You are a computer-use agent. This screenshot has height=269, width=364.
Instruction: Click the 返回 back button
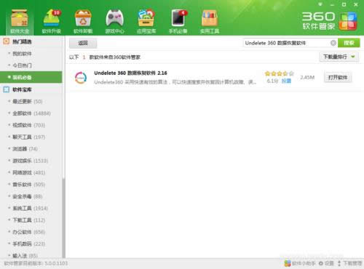coord(83,43)
